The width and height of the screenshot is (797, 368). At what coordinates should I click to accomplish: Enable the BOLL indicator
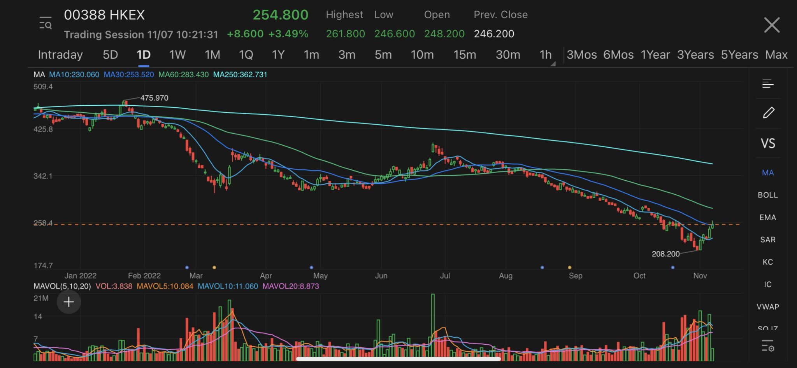(768, 195)
